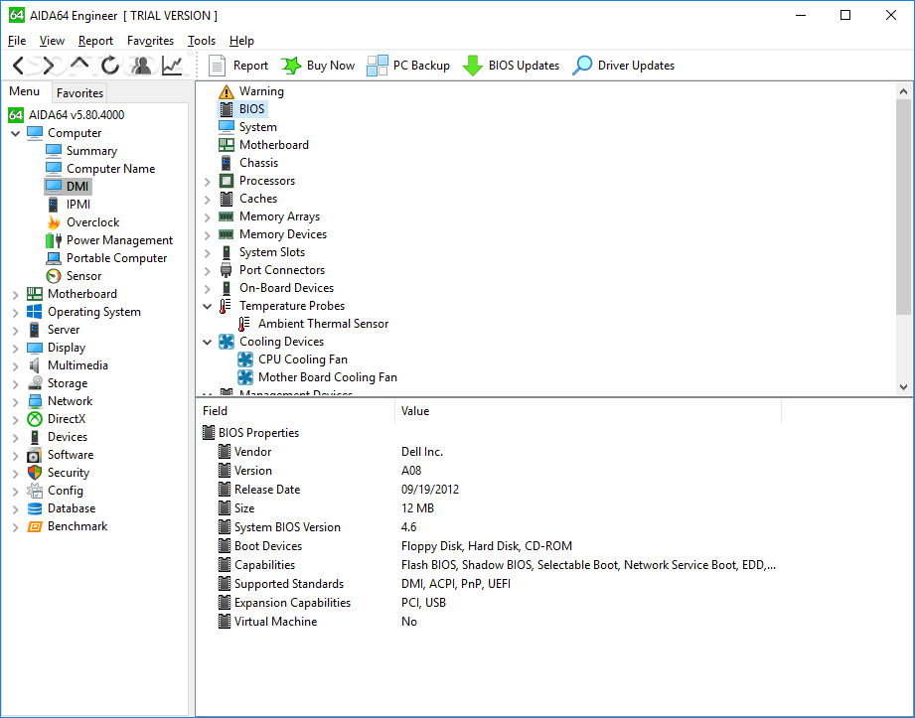Expand the Memory Devices entry
This screenshot has width=915, height=718.
[x=208, y=235]
